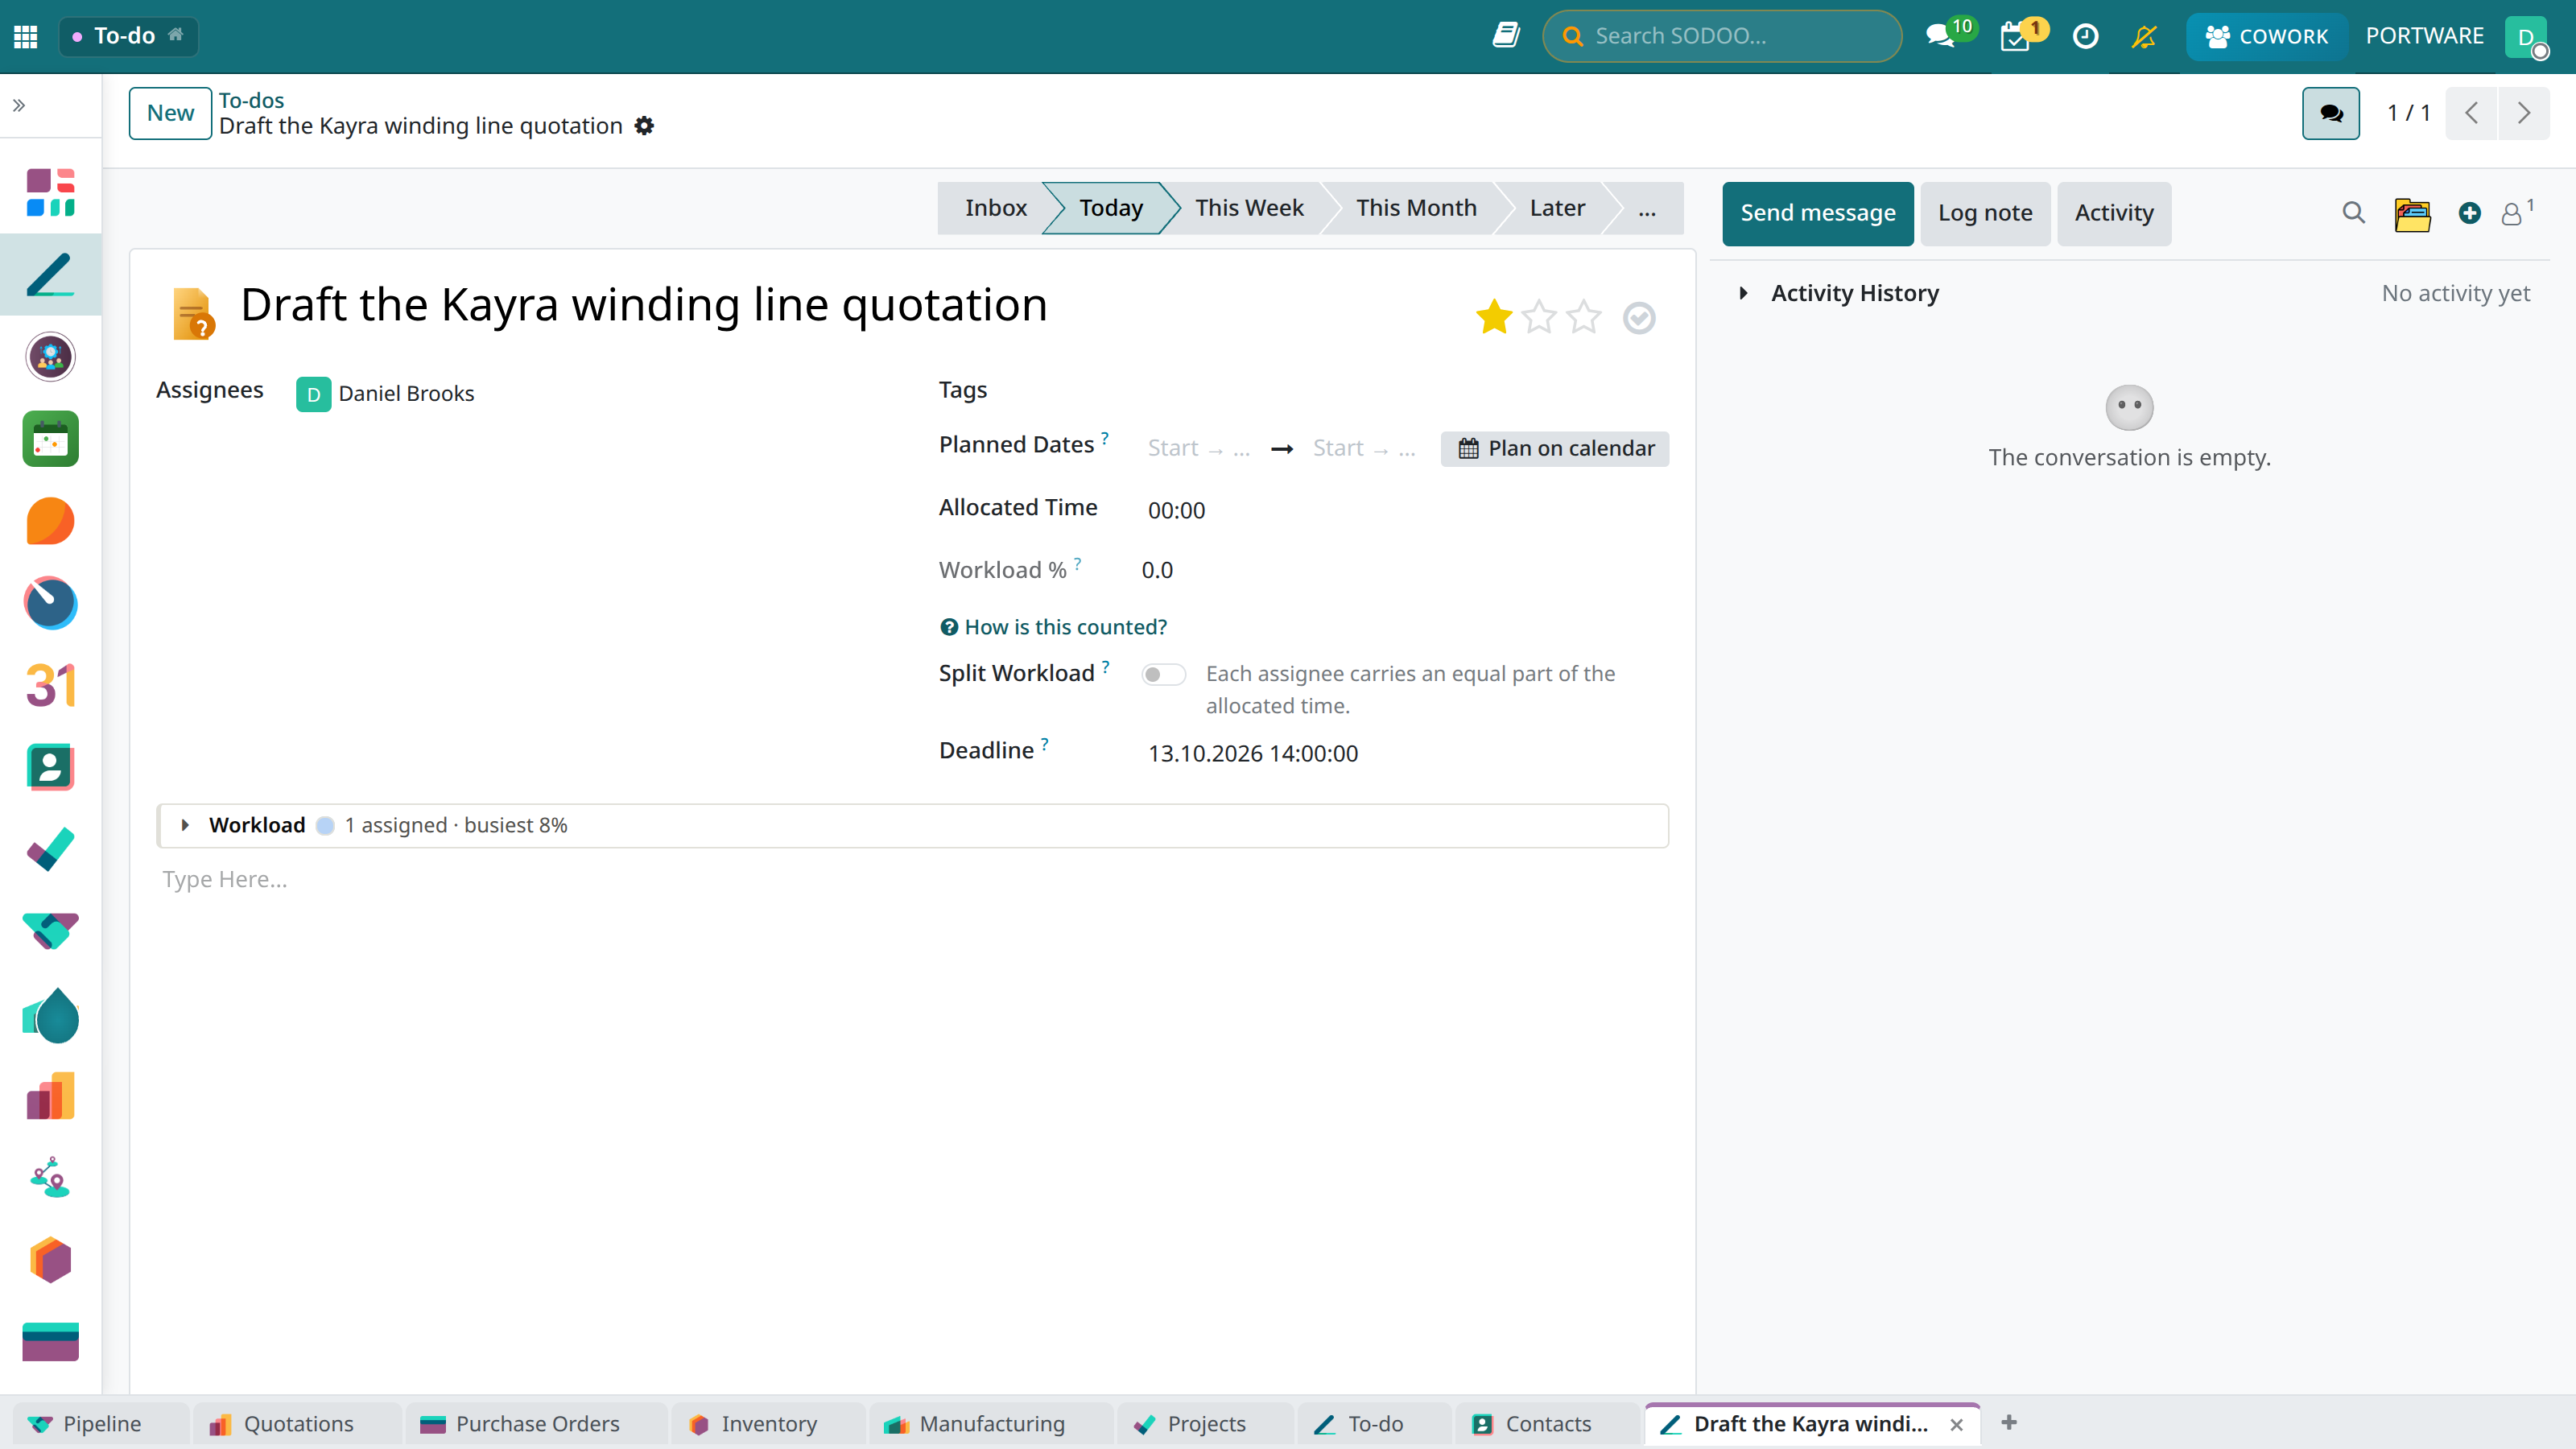The width and height of the screenshot is (2576, 1449).
Task: Mark the to-do as done with the check circle
Action: (x=1639, y=318)
